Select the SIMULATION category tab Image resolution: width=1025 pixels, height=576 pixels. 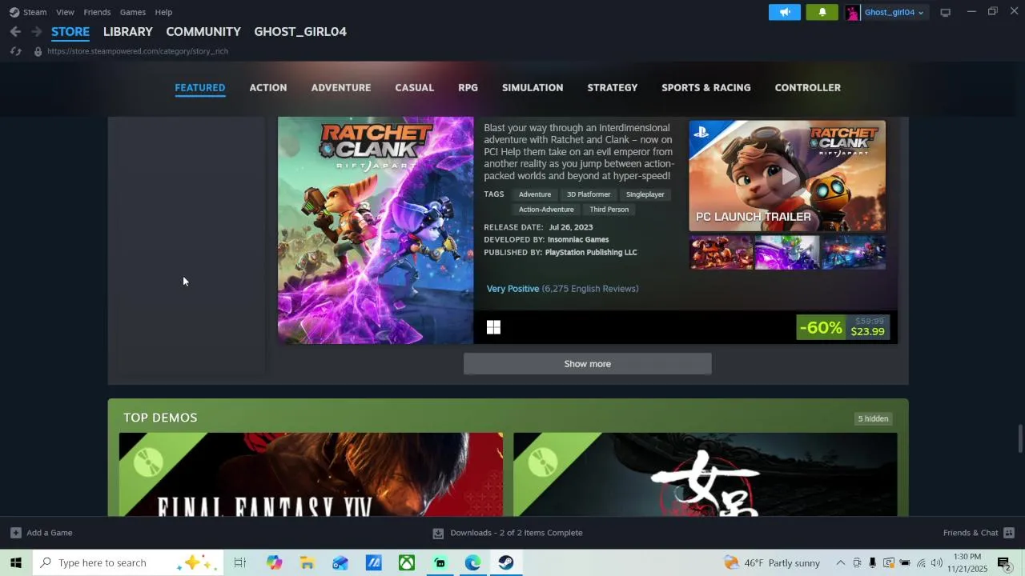(533, 87)
